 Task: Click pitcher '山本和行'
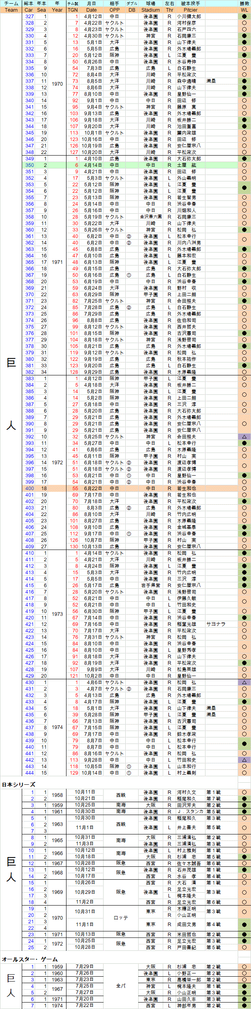187,766
